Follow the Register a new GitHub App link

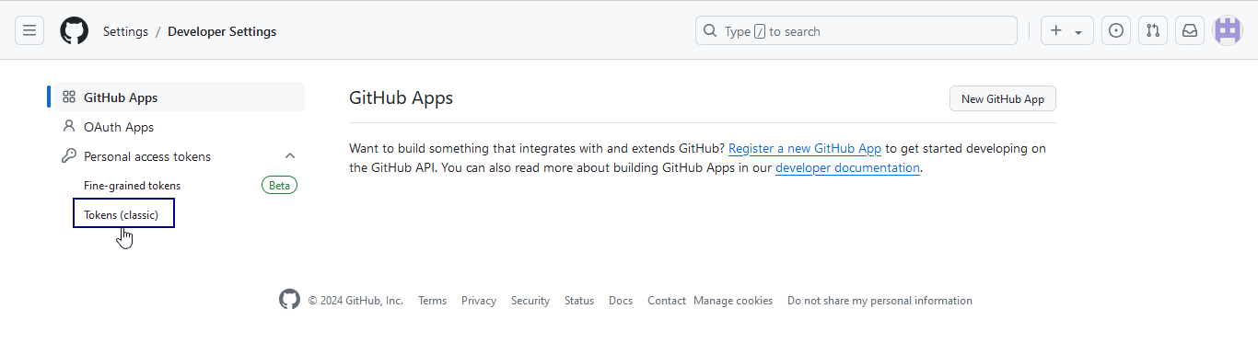click(x=805, y=148)
